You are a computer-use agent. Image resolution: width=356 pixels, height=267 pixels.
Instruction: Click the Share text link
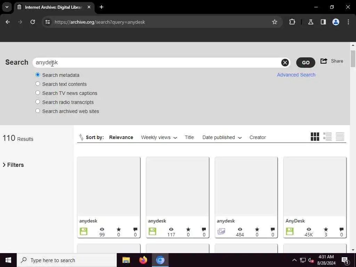337,61
